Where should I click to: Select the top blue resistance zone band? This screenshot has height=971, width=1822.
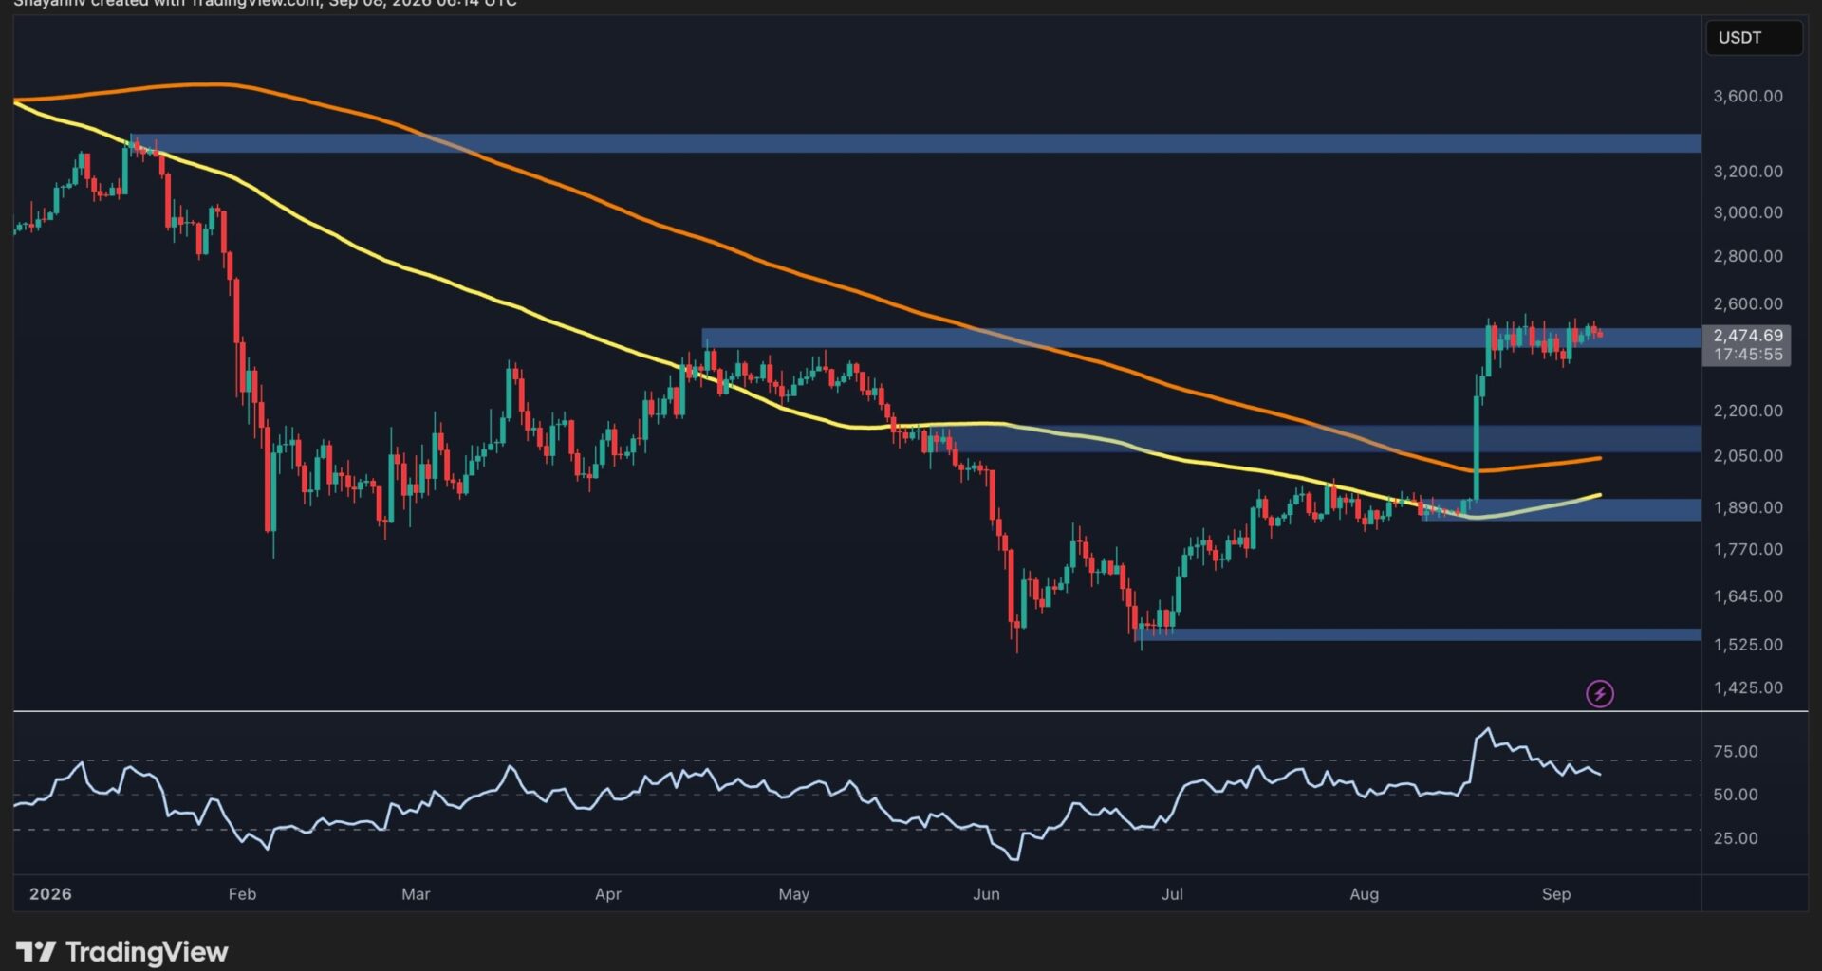point(915,143)
